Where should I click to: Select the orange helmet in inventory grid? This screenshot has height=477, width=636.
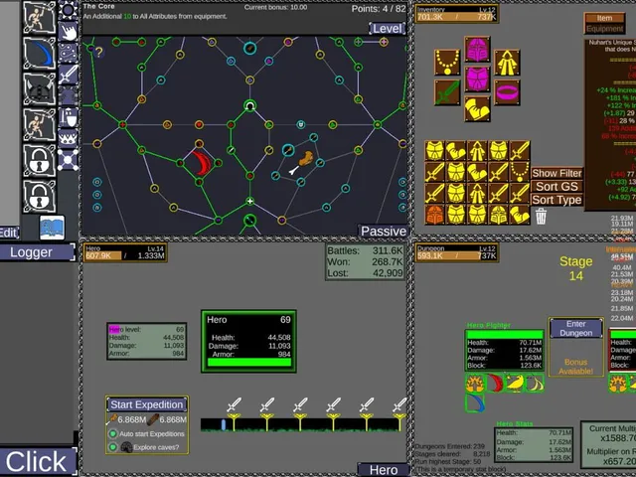(x=435, y=215)
